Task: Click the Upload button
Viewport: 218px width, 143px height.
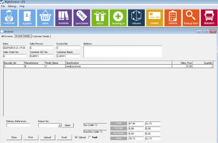Action: coord(48,137)
